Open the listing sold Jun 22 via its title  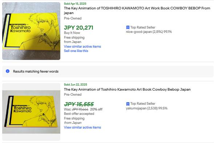click(x=127, y=90)
